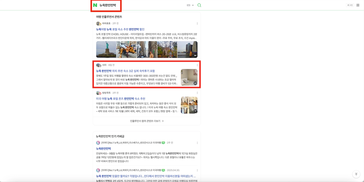The width and height of the screenshot is (364, 182).
Task: Open more options for 하하호호 post
Action: pos(197,24)
